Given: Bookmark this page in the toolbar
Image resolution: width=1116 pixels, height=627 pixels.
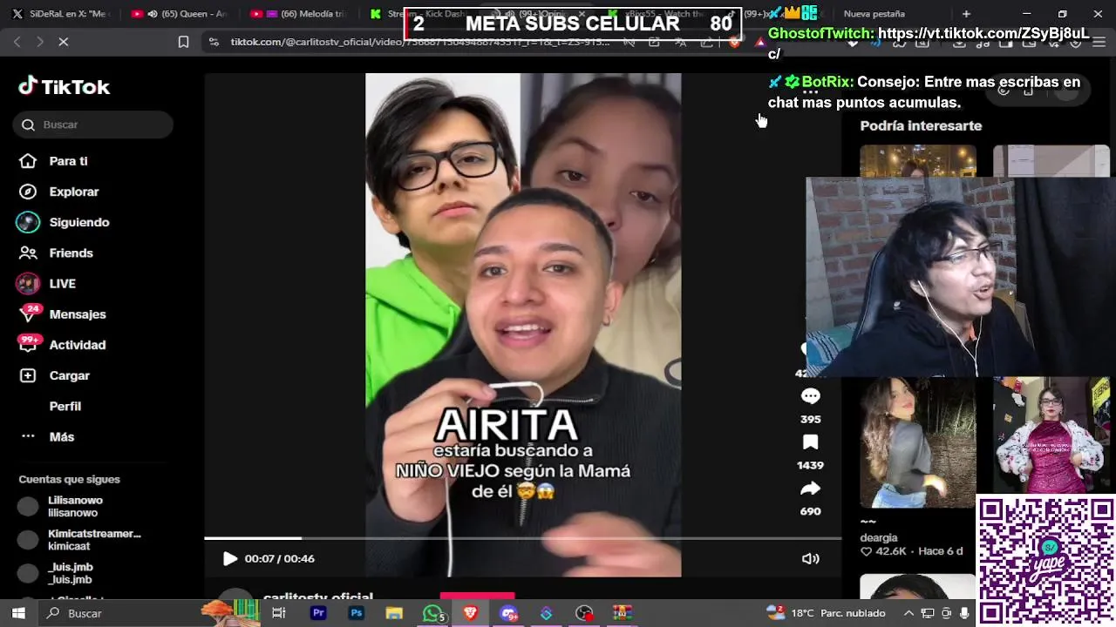Looking at the screenshot, I should pyautogui.click(x=183, y=41).
